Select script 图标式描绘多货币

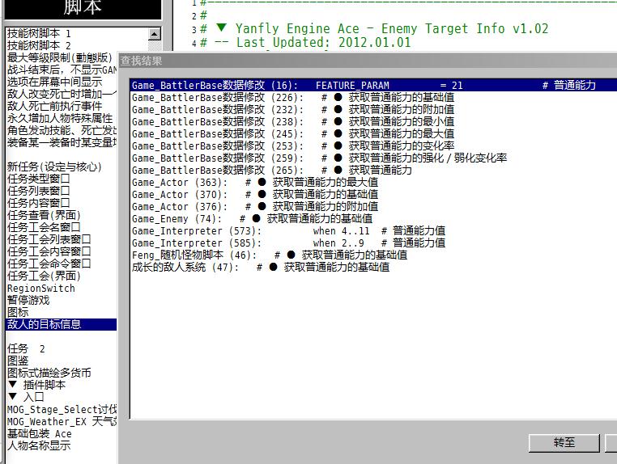pos(49,373)
